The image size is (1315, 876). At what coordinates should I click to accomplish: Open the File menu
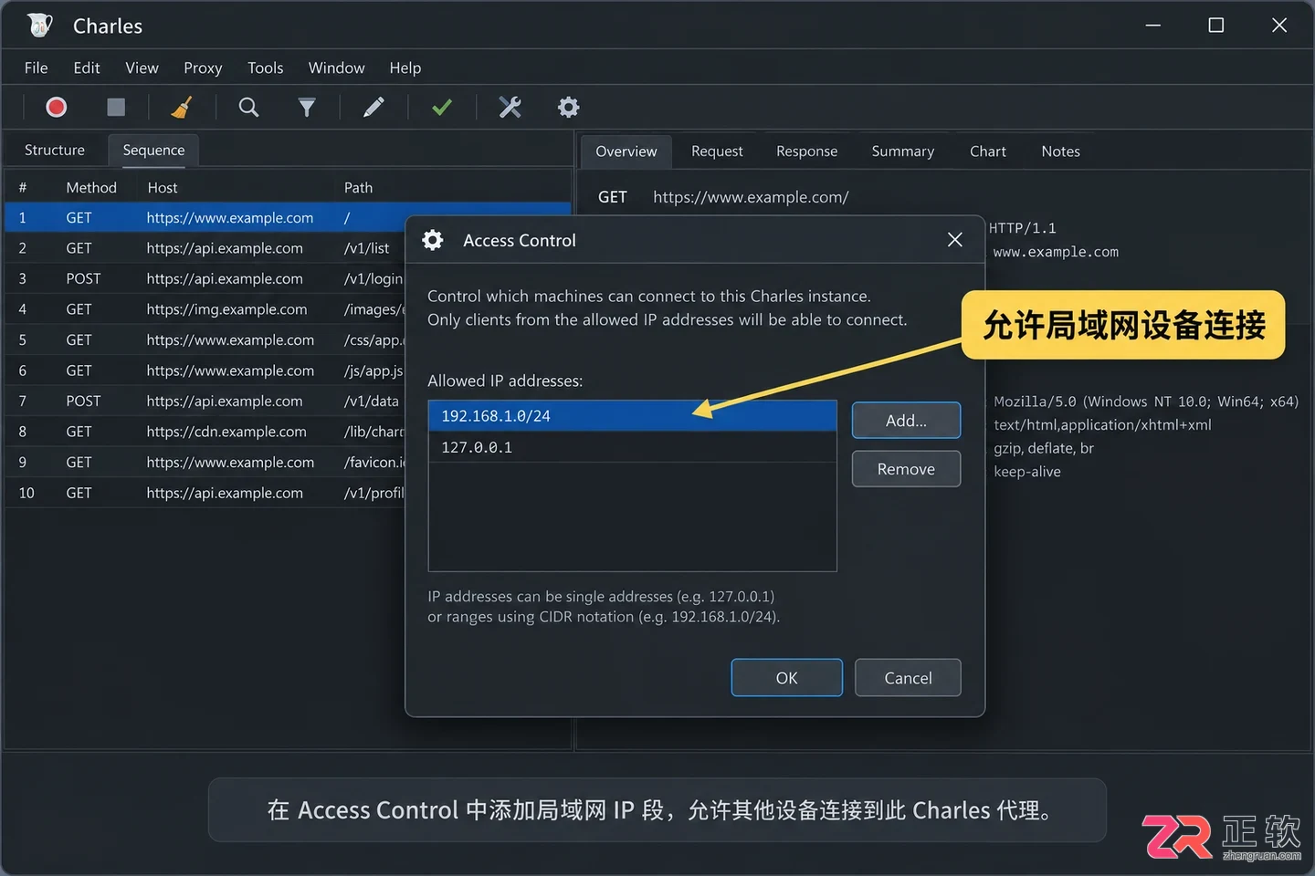click(x=37, y=68)
